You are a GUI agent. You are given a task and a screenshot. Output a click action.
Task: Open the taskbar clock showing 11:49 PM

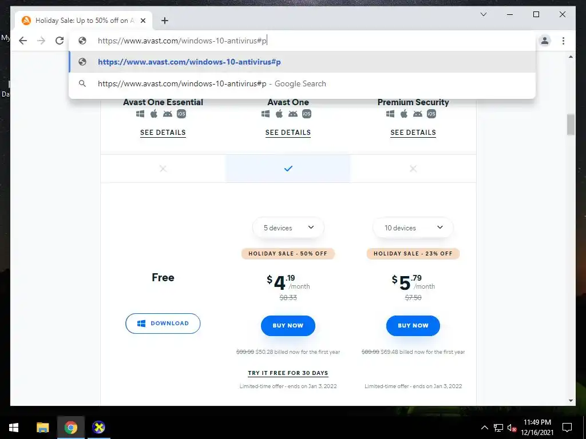coord(537,428)
